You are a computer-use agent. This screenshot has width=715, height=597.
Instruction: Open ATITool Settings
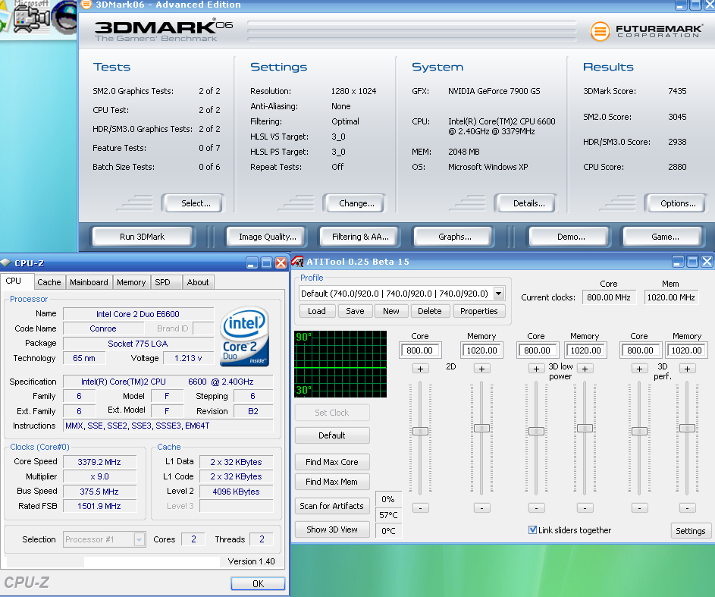pos(691,531)
